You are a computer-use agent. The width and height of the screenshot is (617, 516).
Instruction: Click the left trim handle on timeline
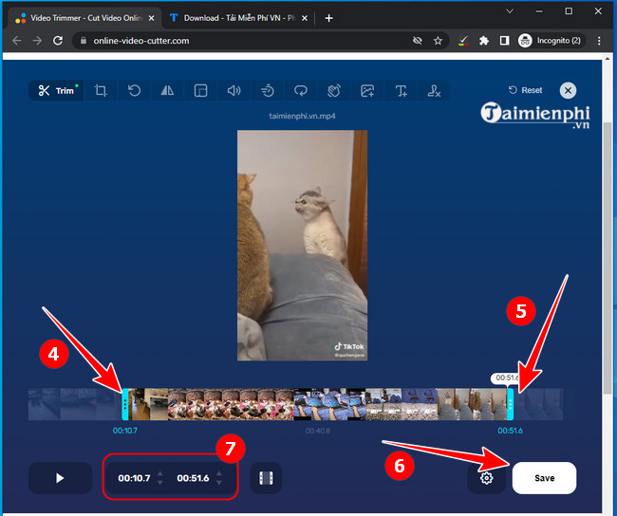tap(125, 404)
